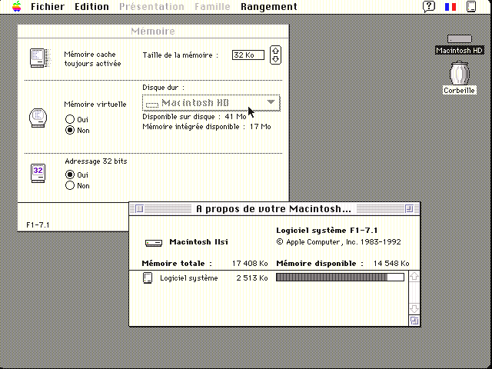Open the Apple menu
492x369 pixels.
[17, 6]
